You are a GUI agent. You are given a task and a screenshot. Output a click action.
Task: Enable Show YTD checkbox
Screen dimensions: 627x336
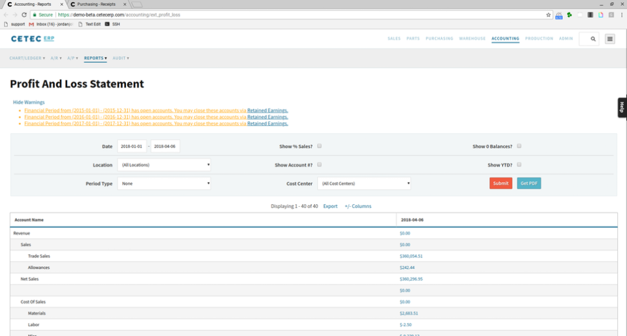tap(519, 164)
